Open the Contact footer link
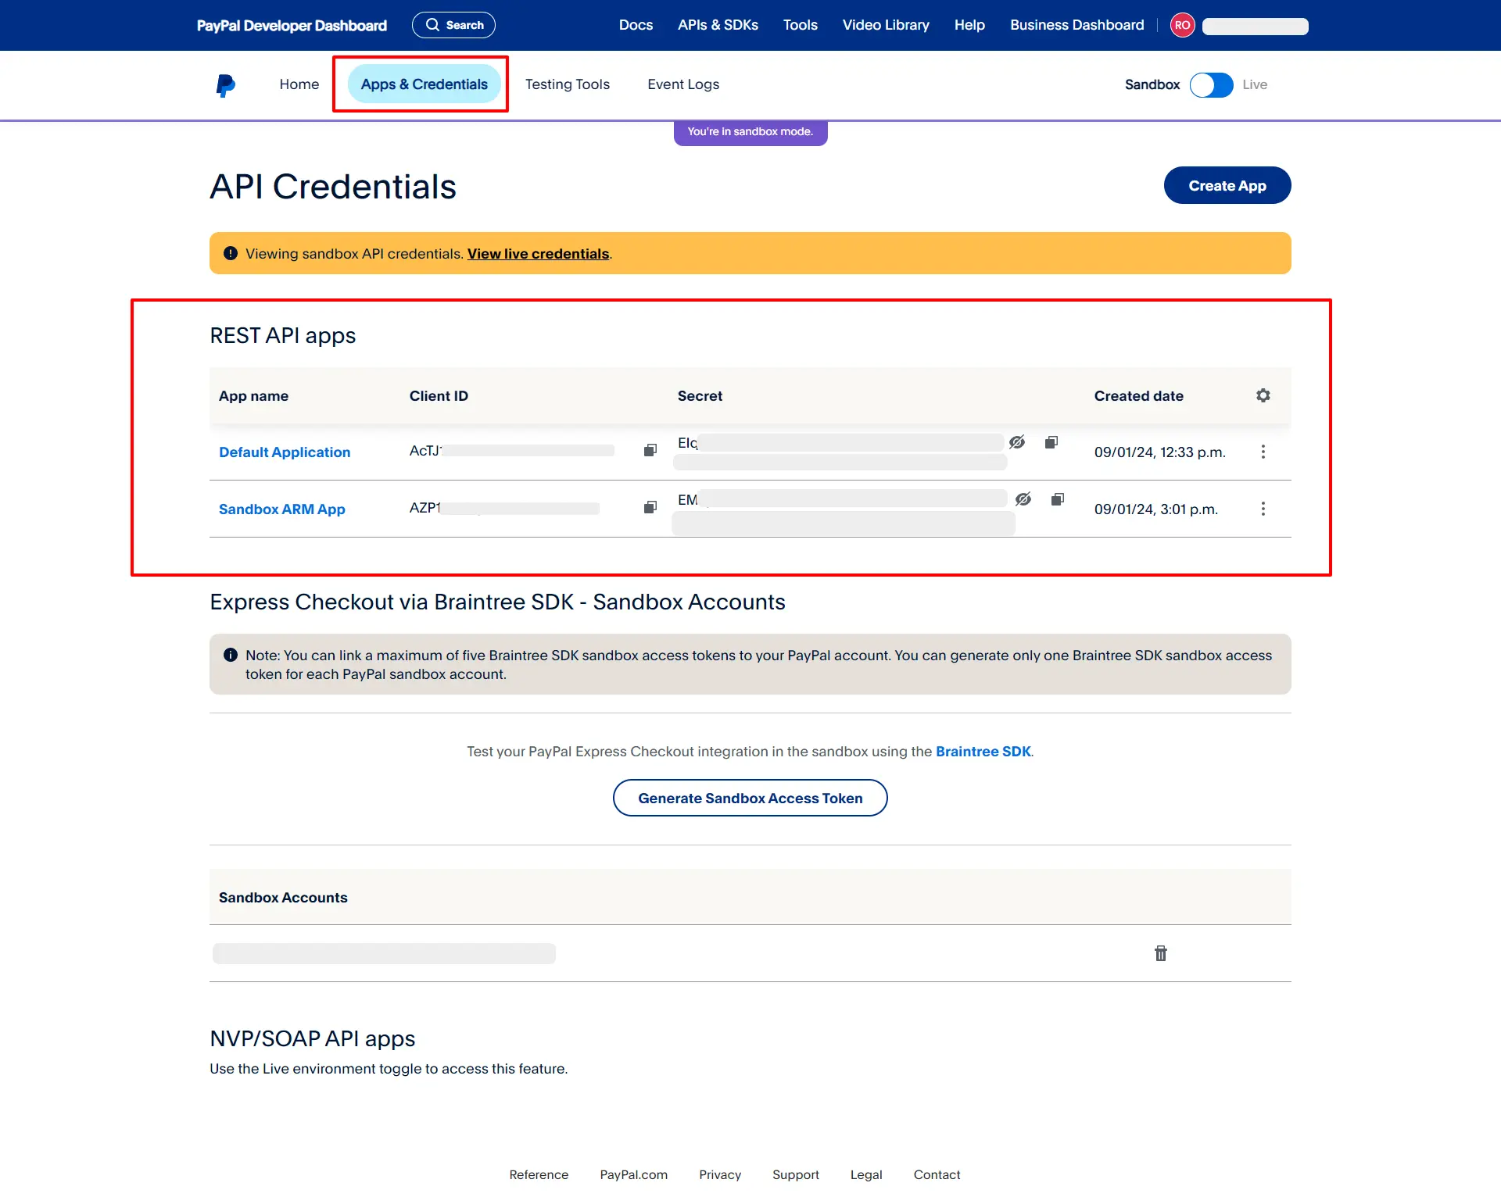Viewport: 1501px width, 1197px height. pos(937,1174)
